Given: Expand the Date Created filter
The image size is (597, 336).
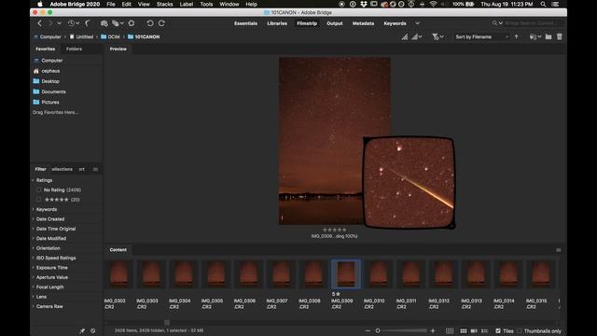Looking at the screenshot, I should click(34, 219).
